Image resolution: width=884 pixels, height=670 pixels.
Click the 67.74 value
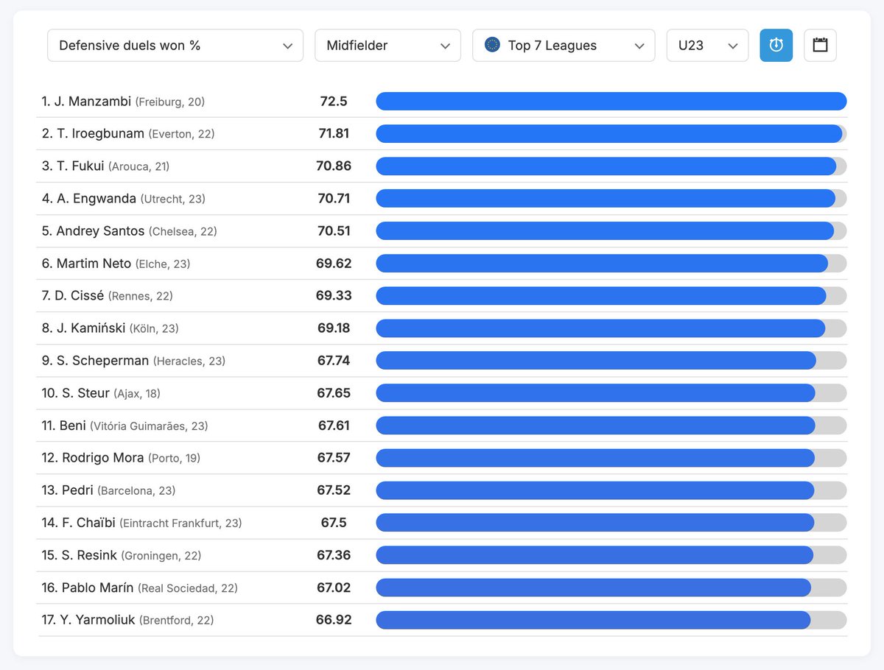(x=334, y=361)
